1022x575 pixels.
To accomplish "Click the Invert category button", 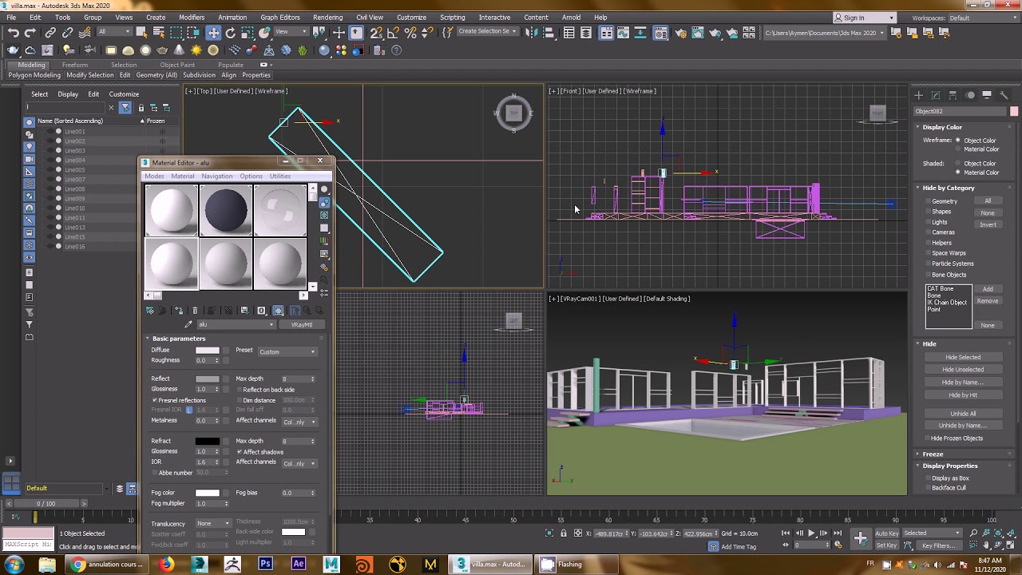I will [x=988, y=224].
